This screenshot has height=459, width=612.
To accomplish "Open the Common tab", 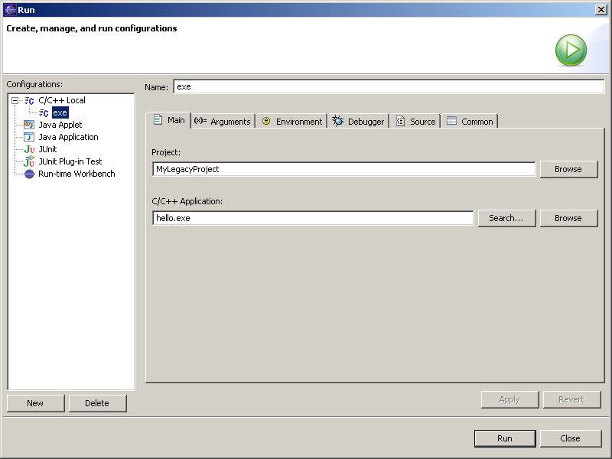I will (x=470, y=121).
